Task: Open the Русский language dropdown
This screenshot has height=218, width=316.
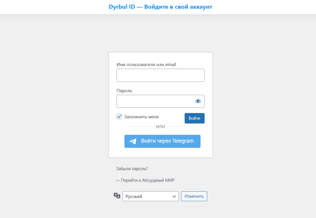Action: click(x=151, y=196)
